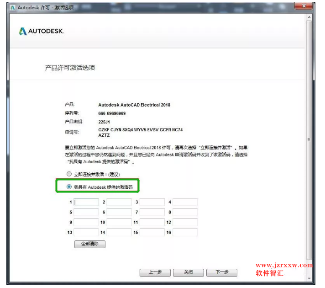This screenshot has width=325, height=288.
Task: Click request code line starting GZKF
Action: [x=140, y=130]
